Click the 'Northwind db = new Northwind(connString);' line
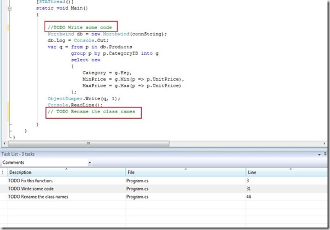The width and height of the screenshot is (330, 230). click(107, 34)
